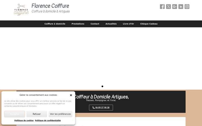Select the slideshow pagination dot
Image resolution: width=202 pixels, height=126 pixels.
tap(102, 87)
